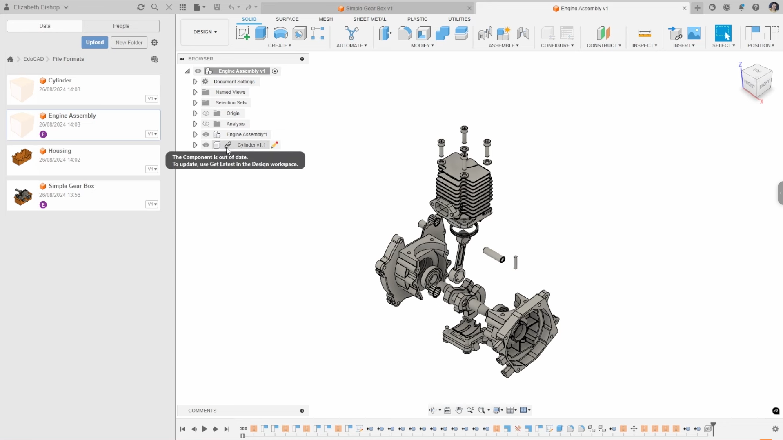This screenshot has height=440, width=783.
Task: Open the Extensions icon in title bar
Action: 712,7
